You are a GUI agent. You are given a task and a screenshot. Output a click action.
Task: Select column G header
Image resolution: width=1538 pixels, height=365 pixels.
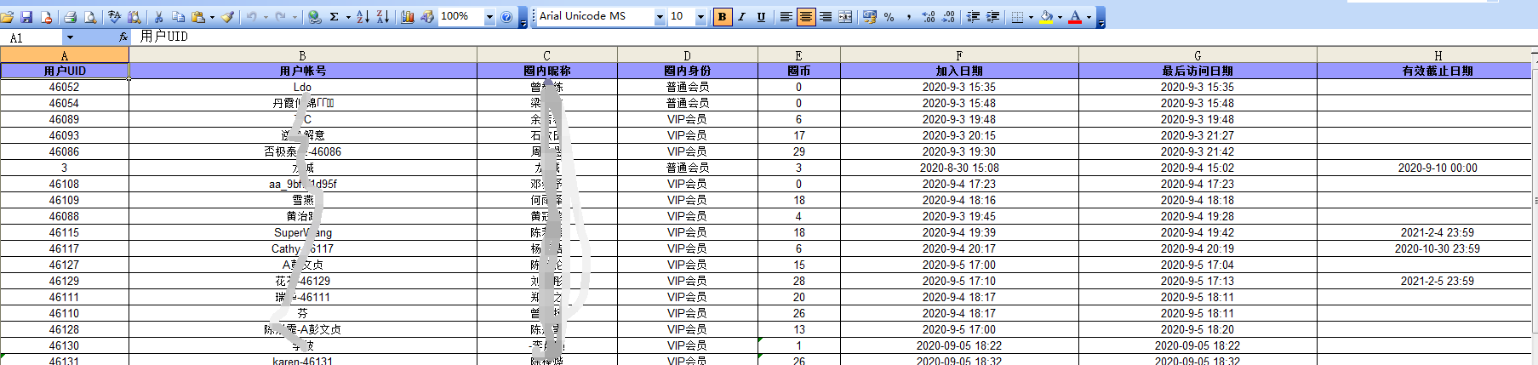[1197, 55]
